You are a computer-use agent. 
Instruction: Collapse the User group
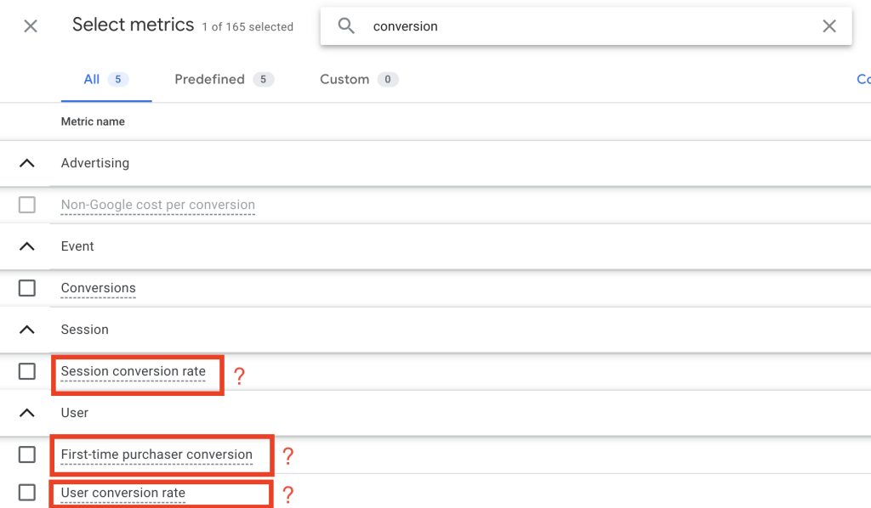coord(27,413)
